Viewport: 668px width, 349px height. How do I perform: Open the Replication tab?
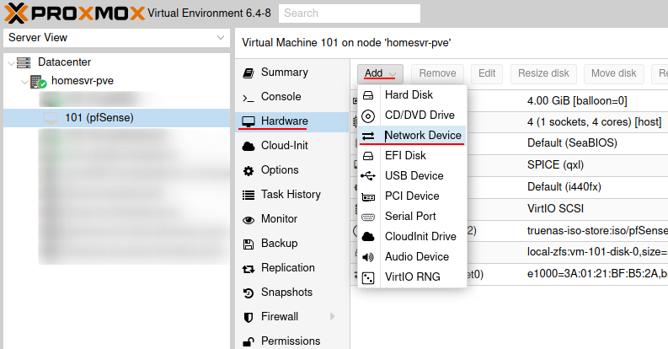coord(292,267)
